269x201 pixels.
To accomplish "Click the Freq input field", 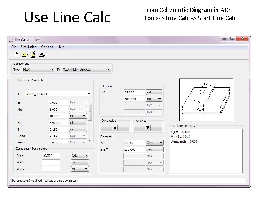I will [51, 156].
